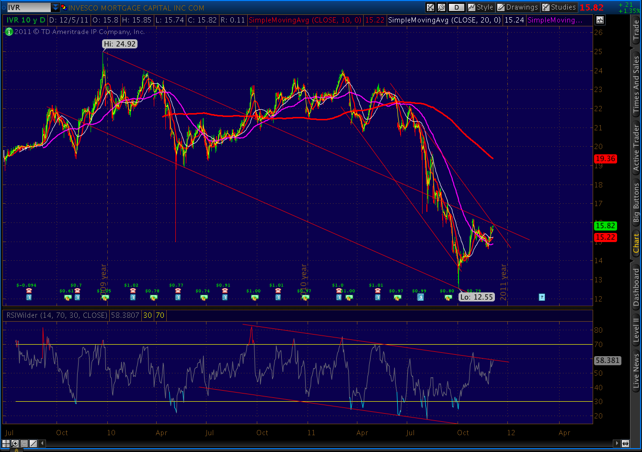
Task: Click the future event question-mark icon
Action: coord(541,297)
